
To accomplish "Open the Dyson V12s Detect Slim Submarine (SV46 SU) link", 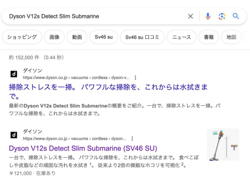I will tap(83, 148).
